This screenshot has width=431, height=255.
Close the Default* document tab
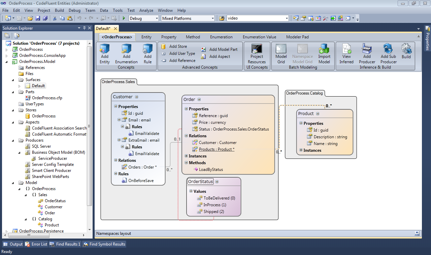click(115, 29)
